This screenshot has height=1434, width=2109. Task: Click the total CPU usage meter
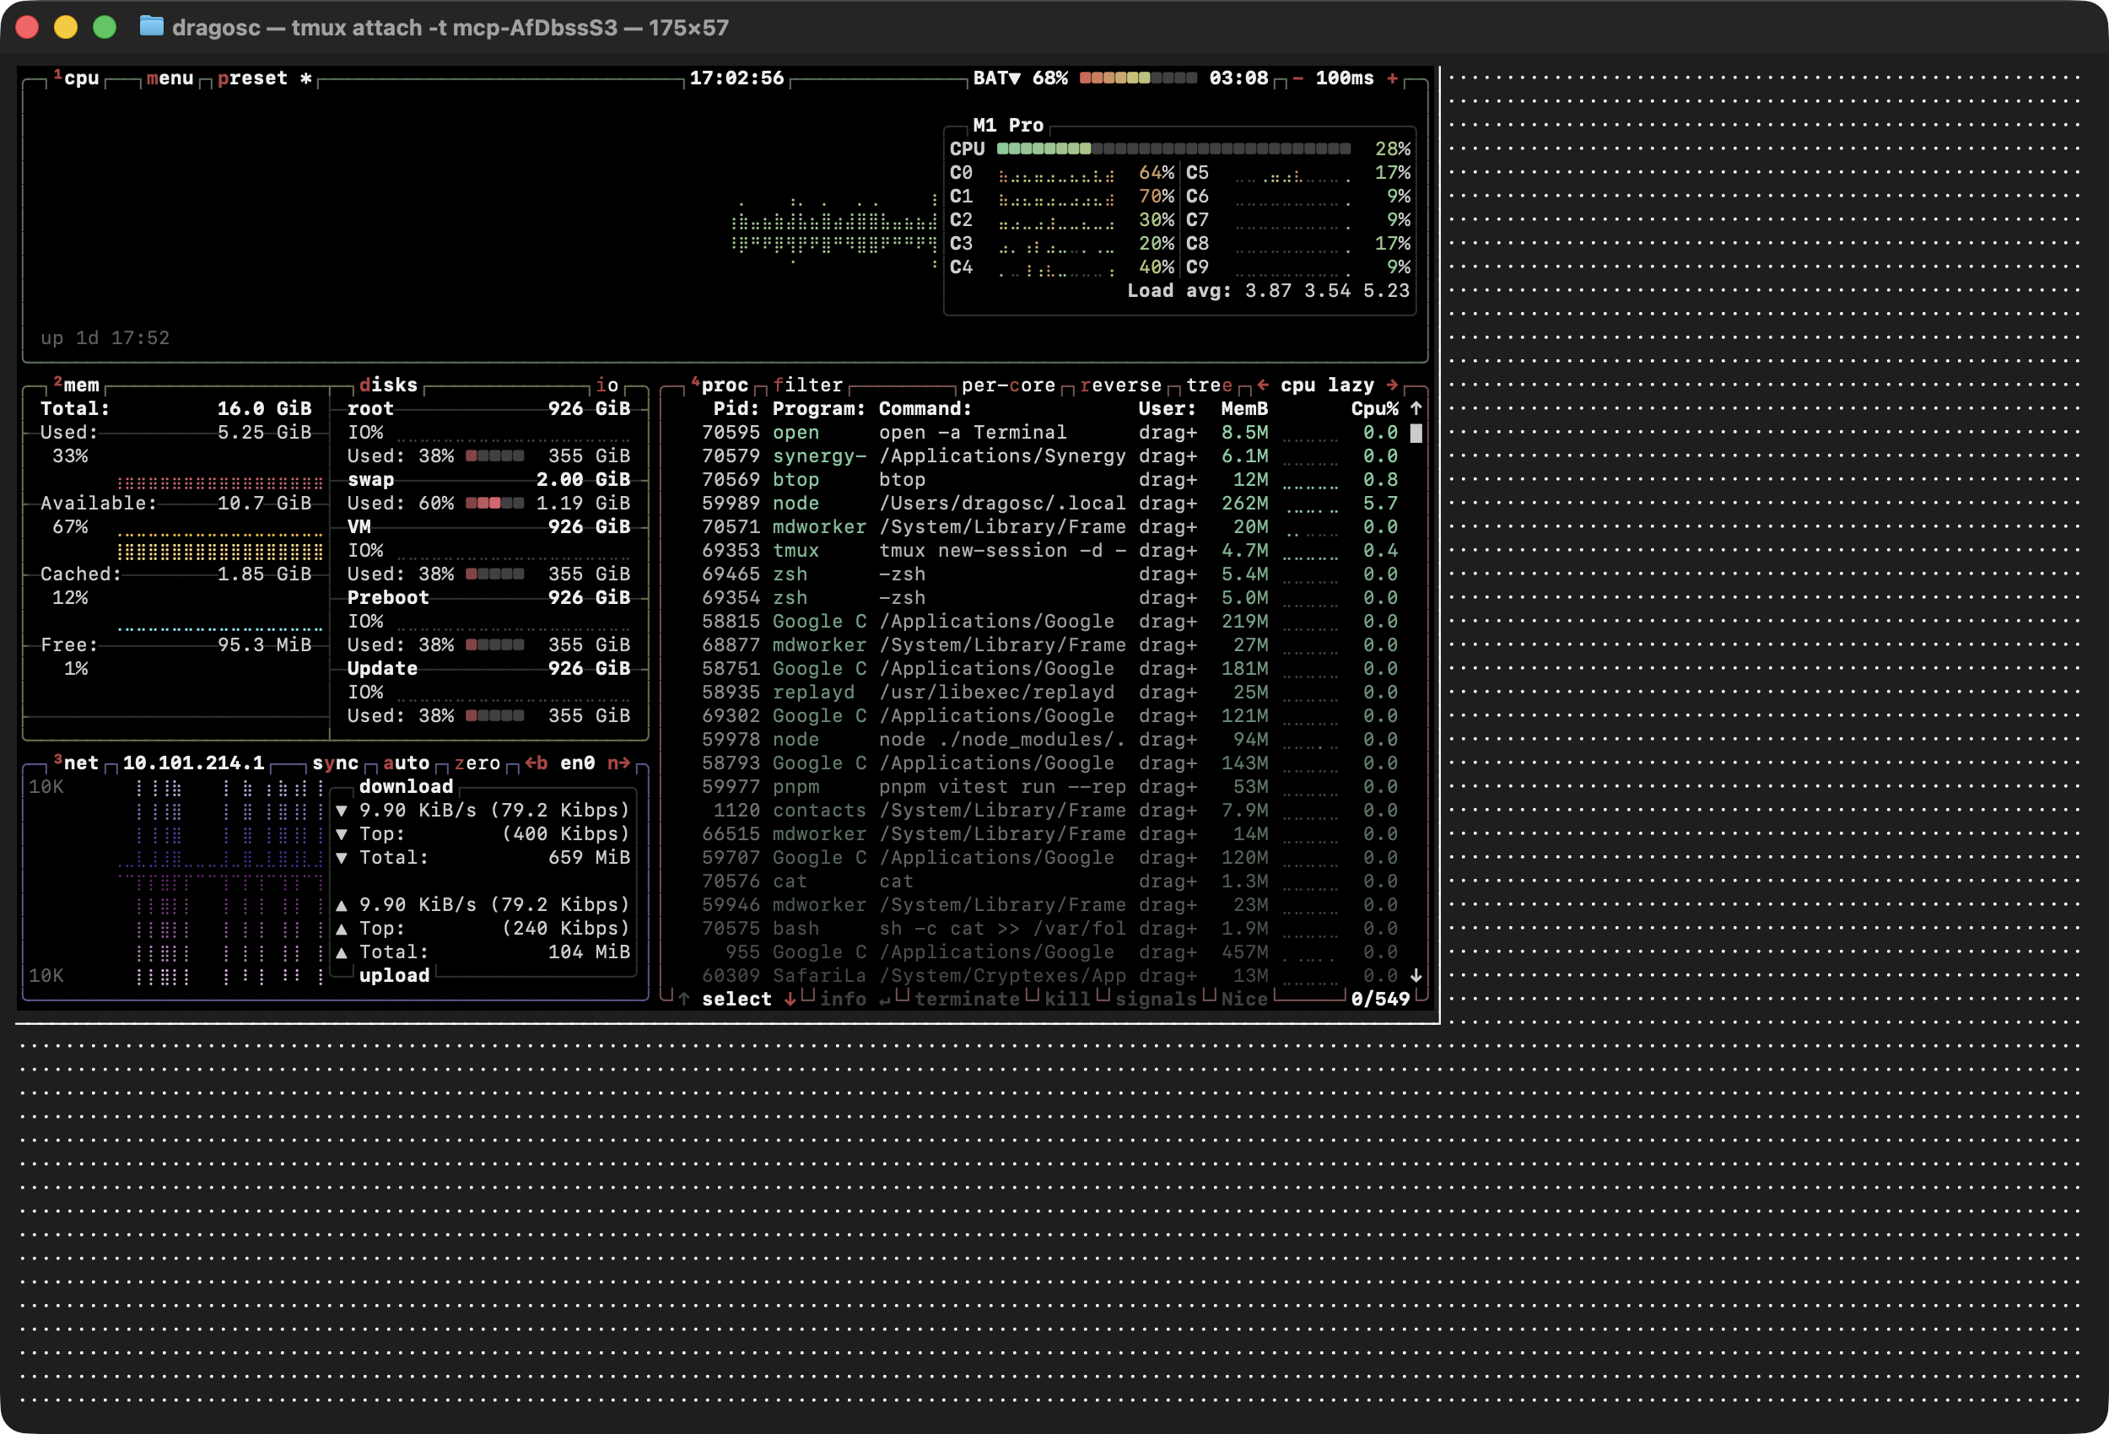click(1173, 148)
